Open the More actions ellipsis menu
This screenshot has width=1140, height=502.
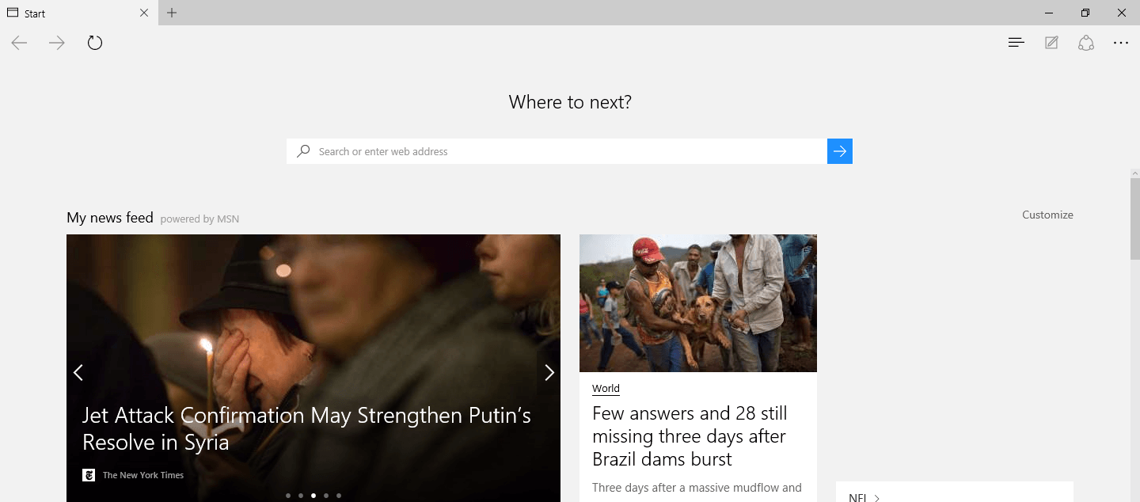point(1121,43)
